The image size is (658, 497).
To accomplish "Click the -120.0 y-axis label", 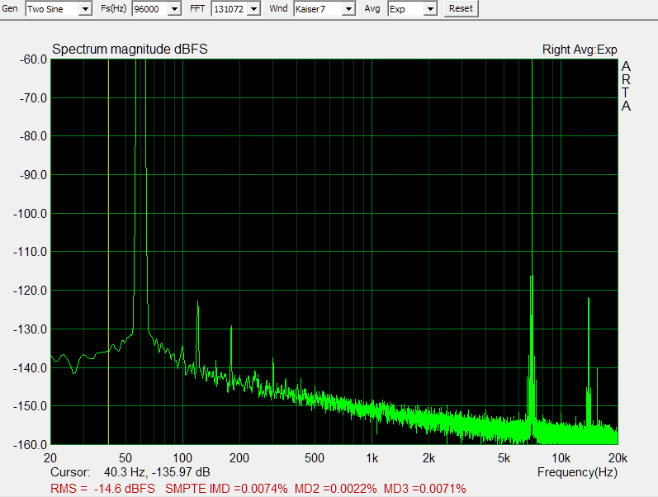I will click(x=31, y=290).
